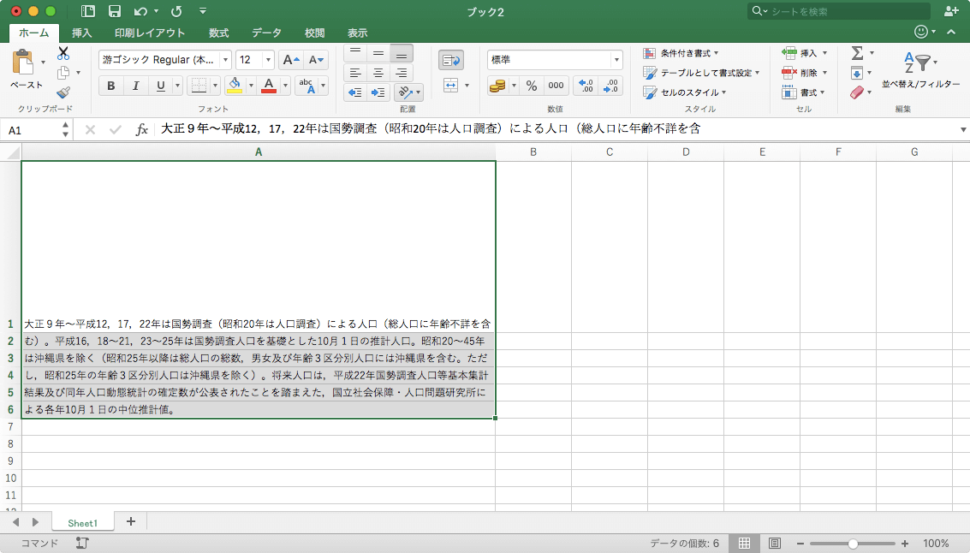Open the font name dropdown
The width and height of the screenshot is (970, 553).
225,60
